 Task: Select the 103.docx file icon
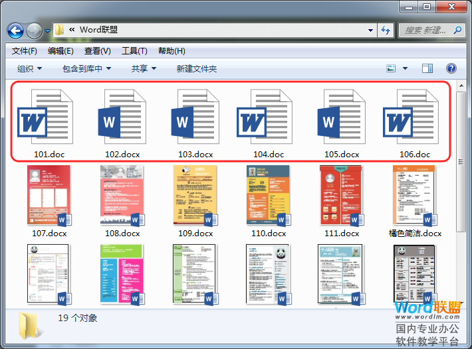point(195,117)
